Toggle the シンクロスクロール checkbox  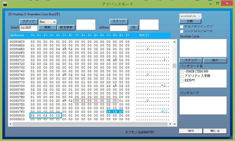(x=181, y=31)
